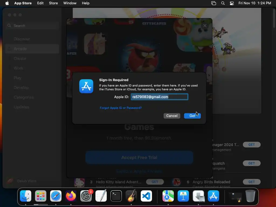Close the Arcade sheet with the X button
This screenshot has height=207, width=276.
coord(205,26)
